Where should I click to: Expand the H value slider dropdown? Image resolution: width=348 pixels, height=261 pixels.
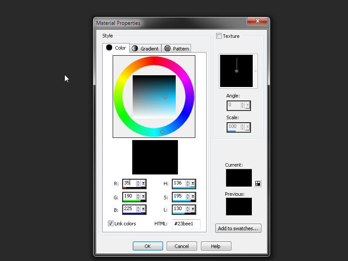click(193, 184)
